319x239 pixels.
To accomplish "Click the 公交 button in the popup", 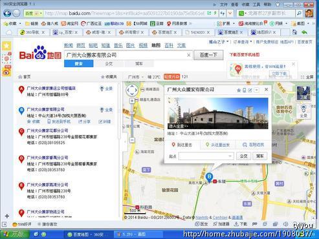I will coord(243,156).
